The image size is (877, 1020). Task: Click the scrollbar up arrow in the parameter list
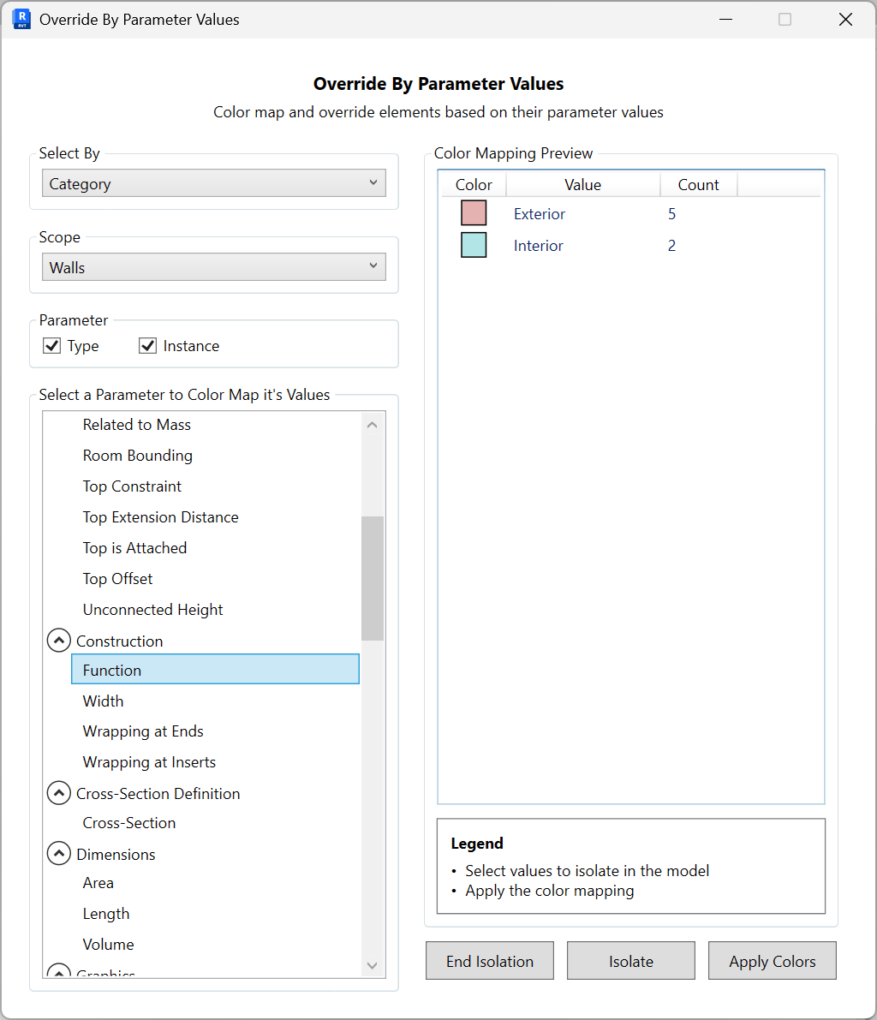click(372, 423)
